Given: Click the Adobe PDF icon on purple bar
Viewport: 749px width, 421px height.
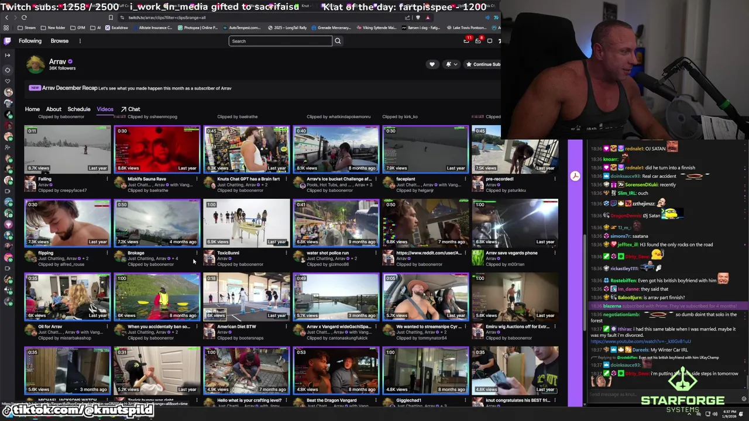Looking at the screenshot, I should click(575, 176).
